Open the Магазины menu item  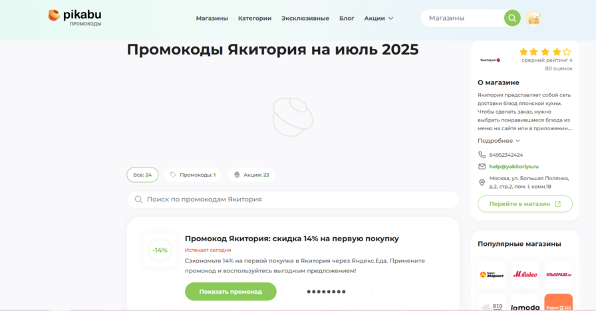coord(212,18)
